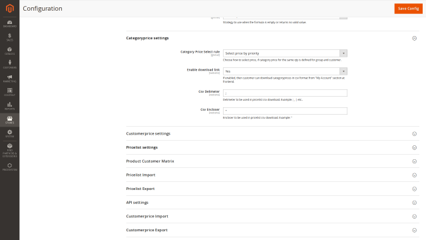
Task: Click the Csv Delimeter label
Action: (209, 91)
